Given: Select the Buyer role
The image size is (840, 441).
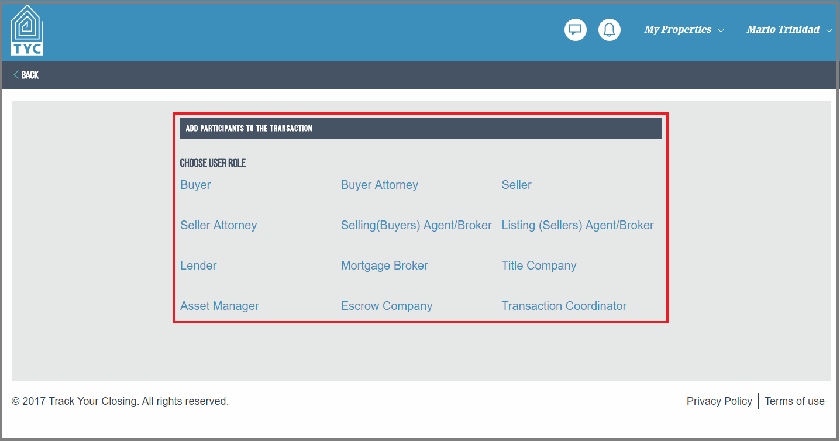Looking at the screenshot, I should [x=195, y=185].
